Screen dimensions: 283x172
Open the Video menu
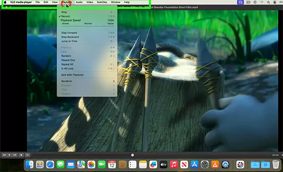click(x=90, y=2)
